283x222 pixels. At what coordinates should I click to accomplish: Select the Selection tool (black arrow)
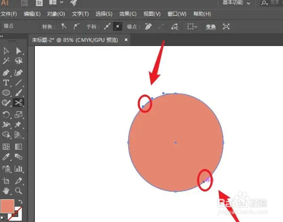pos(6,51)
